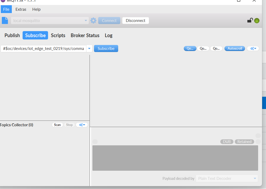Click the Payload decoded by label

(178, 179)
